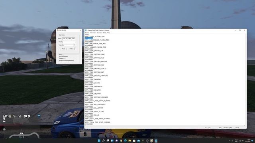Click the MPPLY_TIME_SPENT_FLYING line

coord(94,112)
